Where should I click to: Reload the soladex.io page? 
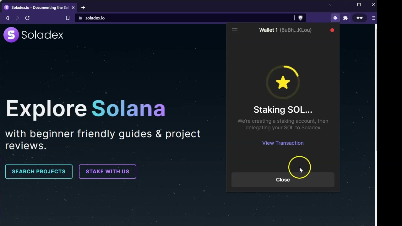click(x=27, y=18)
